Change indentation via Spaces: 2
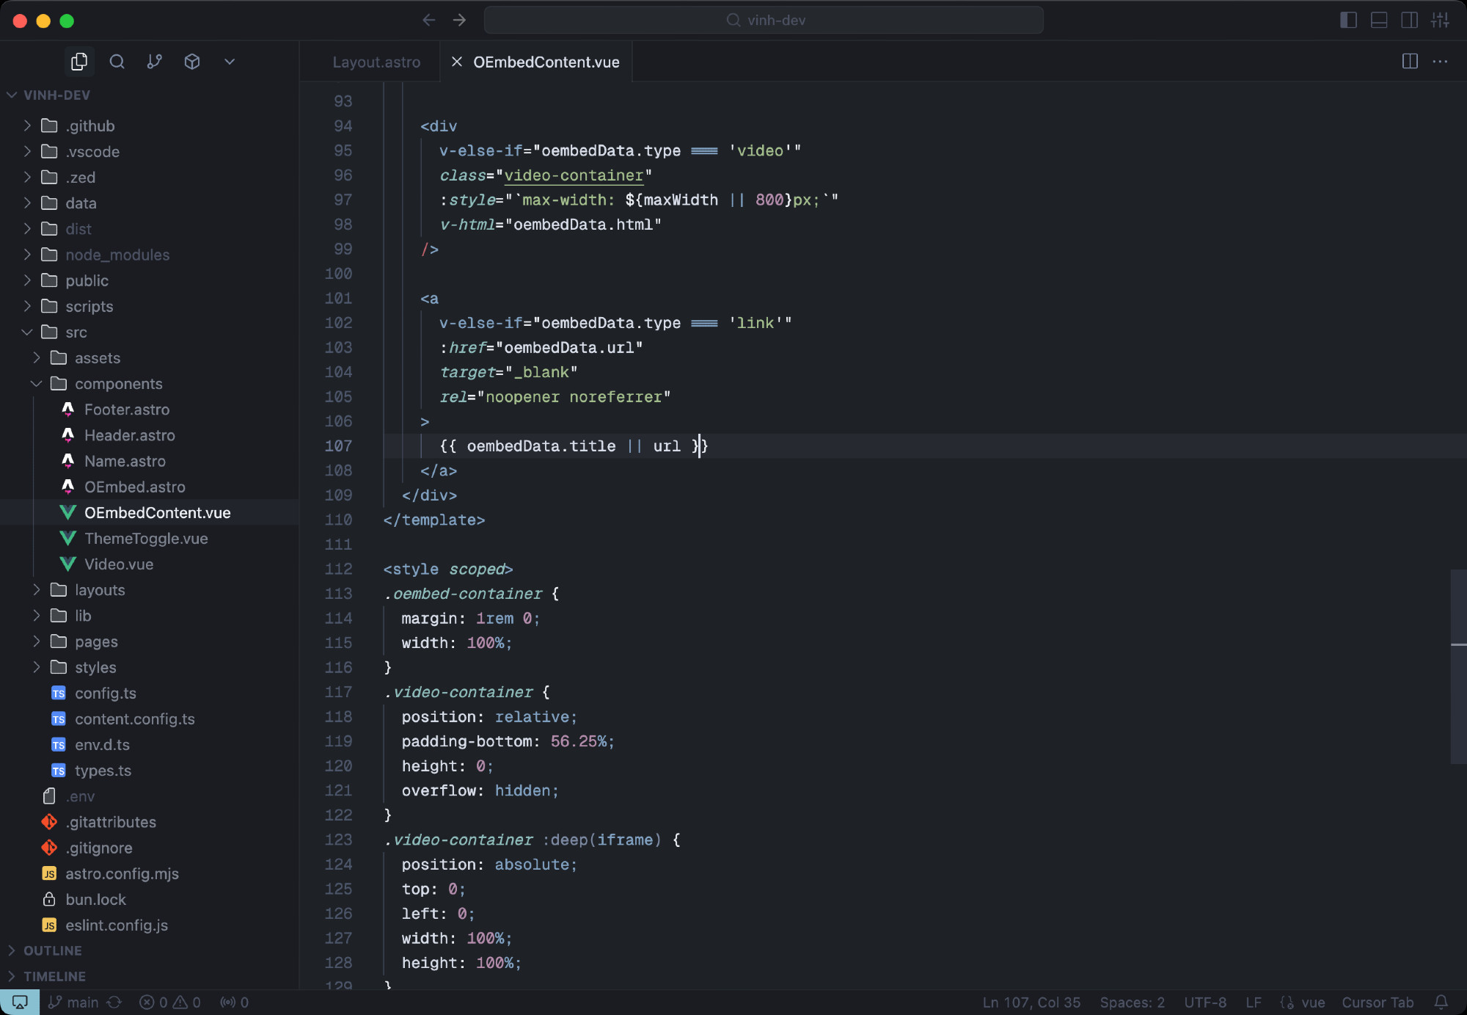Image resolution: width=1467 pixels, height=1015 pixels. 1132,1003
